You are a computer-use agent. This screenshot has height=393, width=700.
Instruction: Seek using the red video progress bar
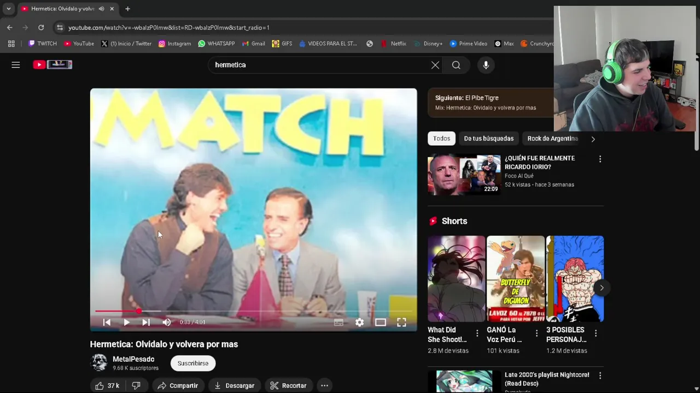[x=253, y=311]
